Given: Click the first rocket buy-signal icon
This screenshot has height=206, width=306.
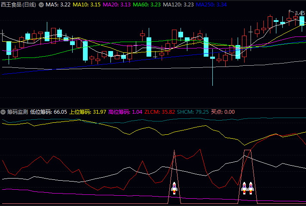Looking at the screenshot, I should point(174,187).
